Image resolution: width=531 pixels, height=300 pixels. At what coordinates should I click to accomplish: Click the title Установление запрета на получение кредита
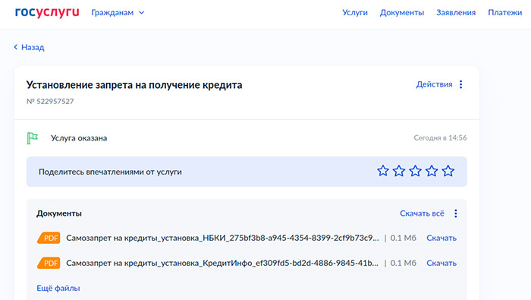134,85
